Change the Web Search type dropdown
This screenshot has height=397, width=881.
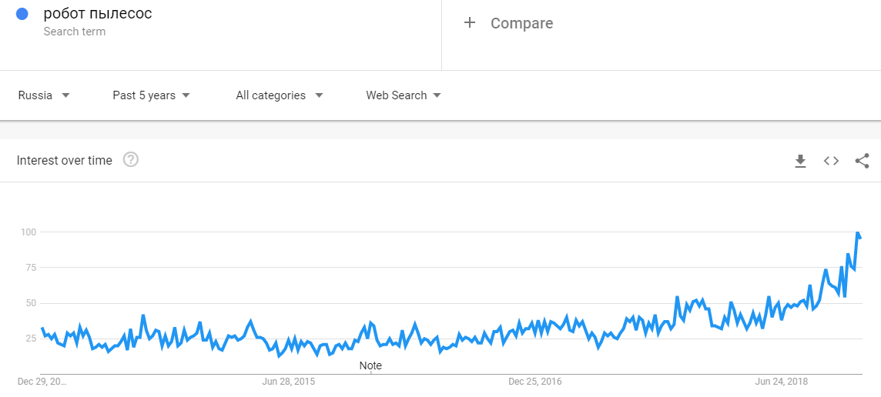pyautogui.click(x=403, y=95)
